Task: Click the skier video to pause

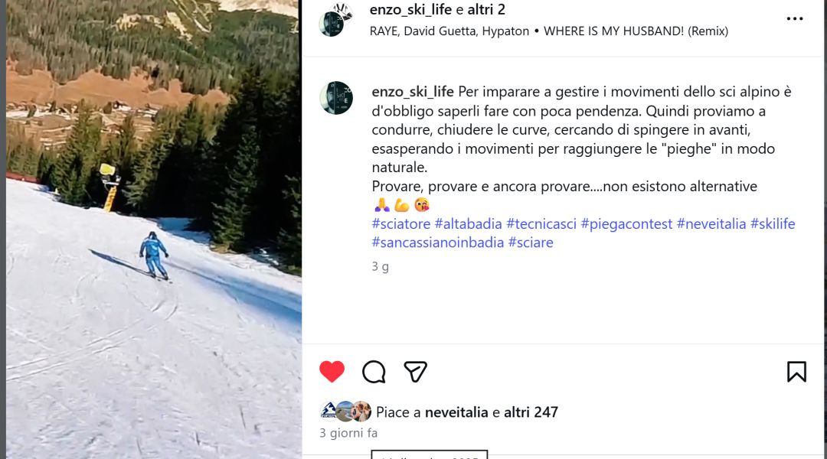Action: point(153,229)
